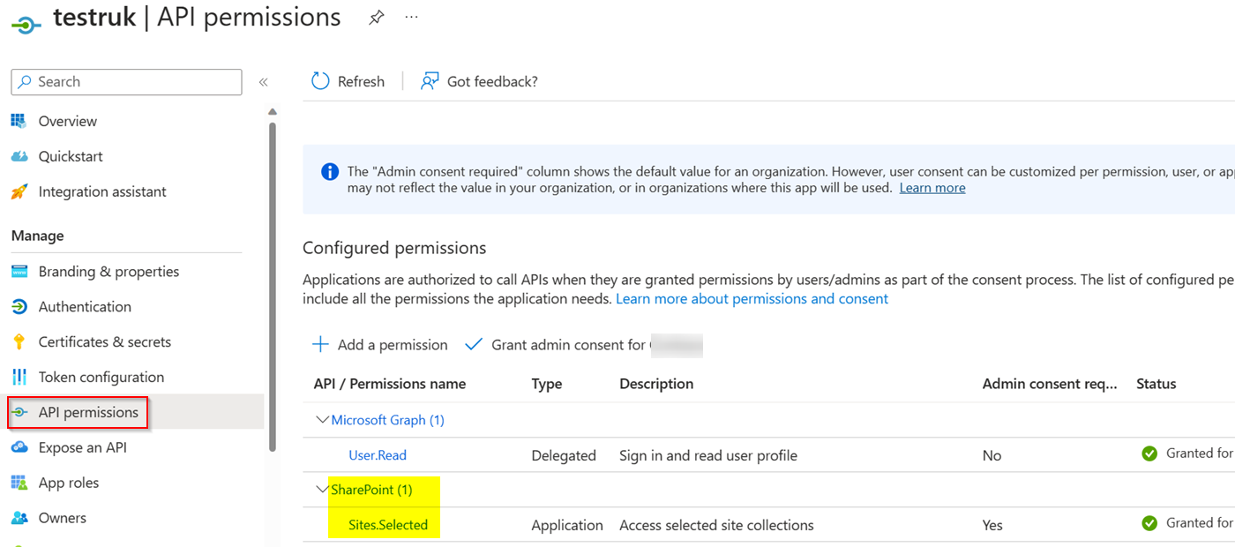The image size is (1235, 547).
Task: Sort by API / Permissions name header
Action: coord(390,384)
